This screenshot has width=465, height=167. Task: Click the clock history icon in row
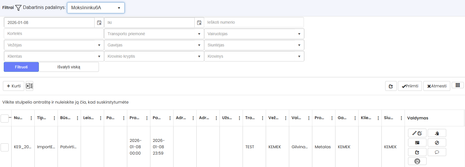417,161
